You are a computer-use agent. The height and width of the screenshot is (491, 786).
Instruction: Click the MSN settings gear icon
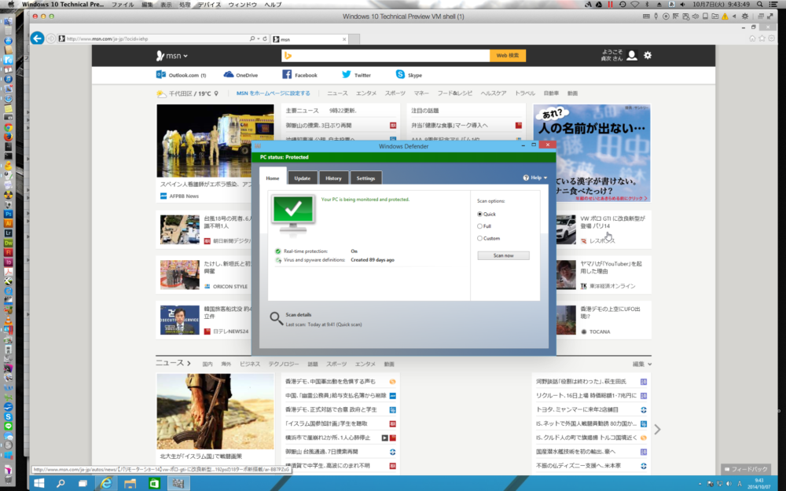pos(648,56)
